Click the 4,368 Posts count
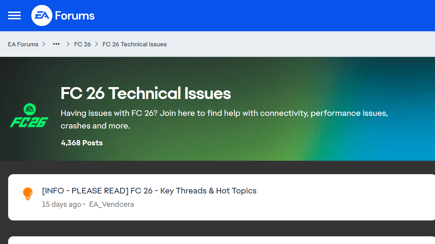Screen dimensions: 435x244 [x=82, y=143]
